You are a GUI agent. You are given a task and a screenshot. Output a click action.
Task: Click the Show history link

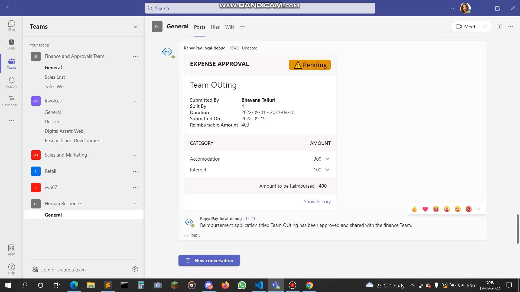(x=317, y=202)
